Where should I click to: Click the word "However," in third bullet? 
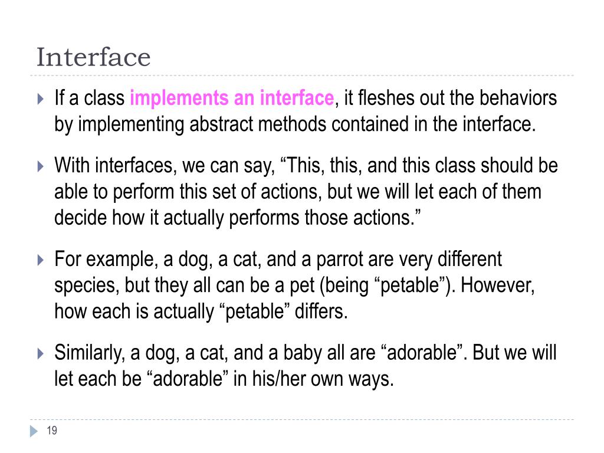[497, 286]
